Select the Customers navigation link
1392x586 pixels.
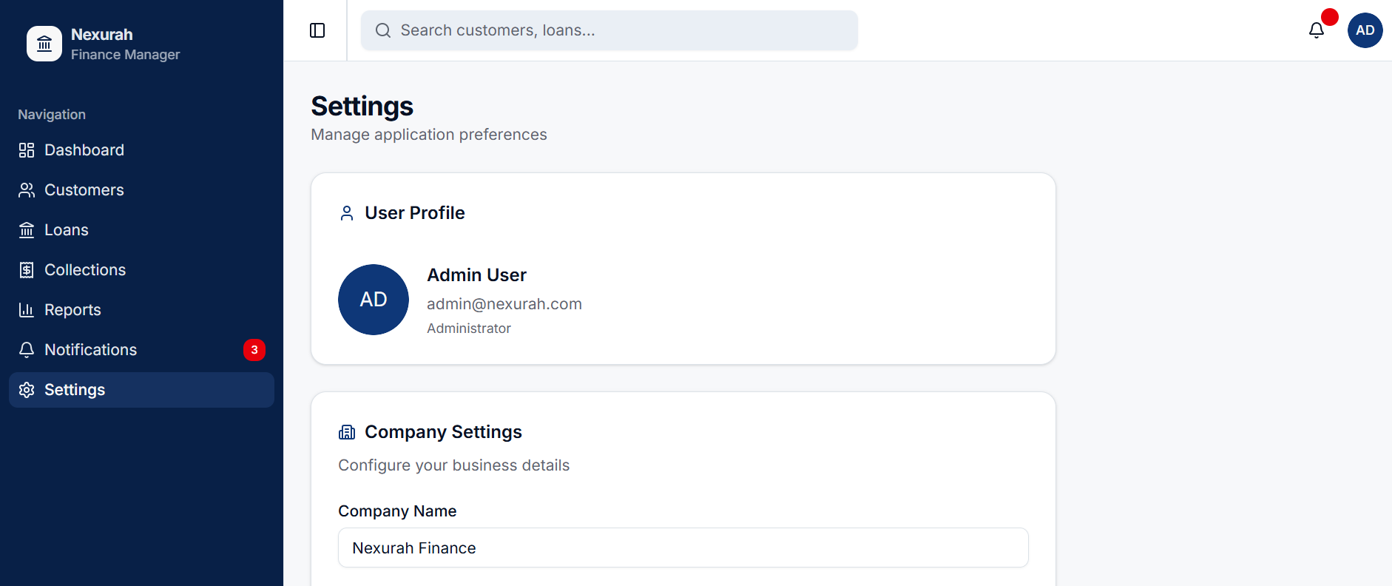point(84,189)
